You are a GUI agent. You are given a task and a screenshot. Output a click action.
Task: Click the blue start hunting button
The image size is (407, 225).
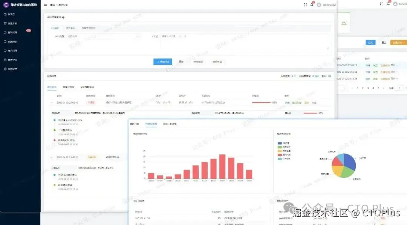point(162,62)
